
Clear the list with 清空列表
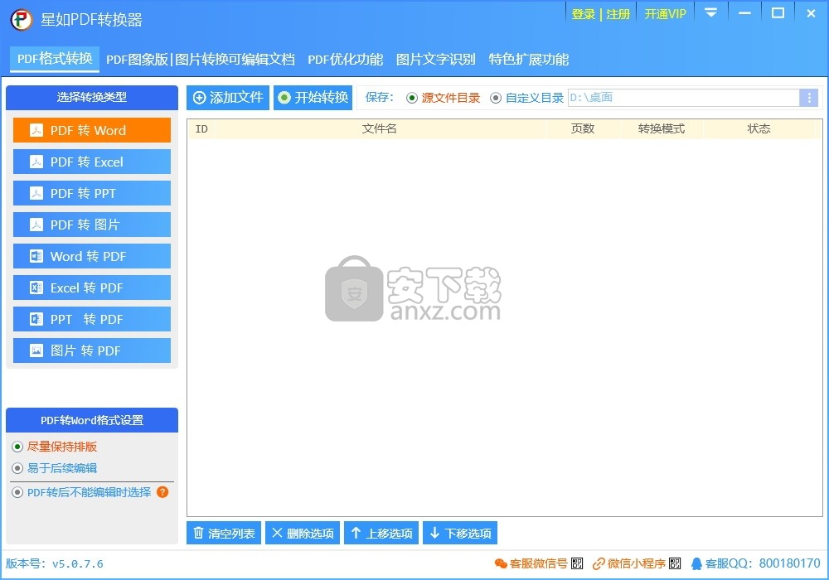pos(224,533)
